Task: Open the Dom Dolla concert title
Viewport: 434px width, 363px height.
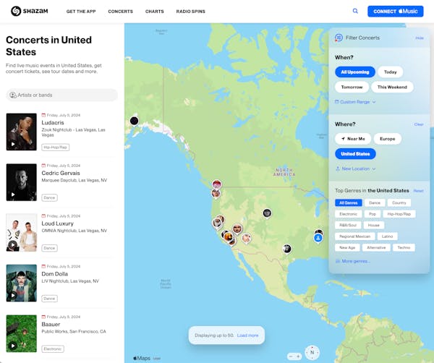Action: tap(54, 274)
